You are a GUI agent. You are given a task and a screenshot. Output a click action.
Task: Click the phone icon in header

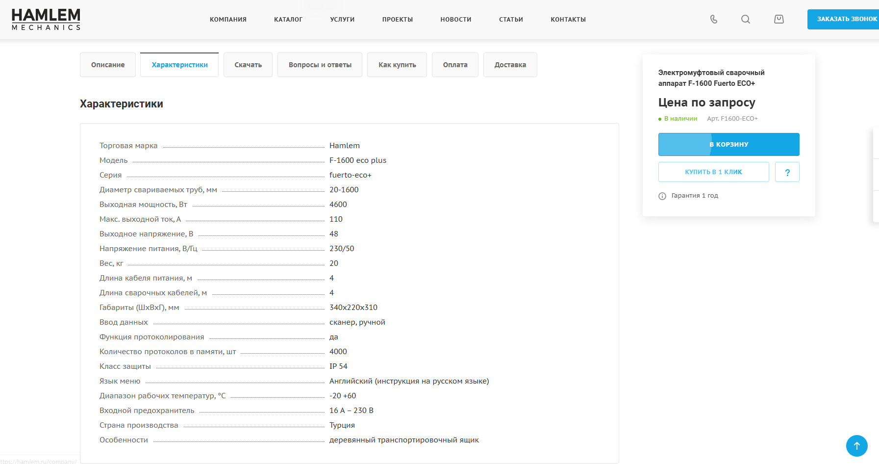(714, 19)
